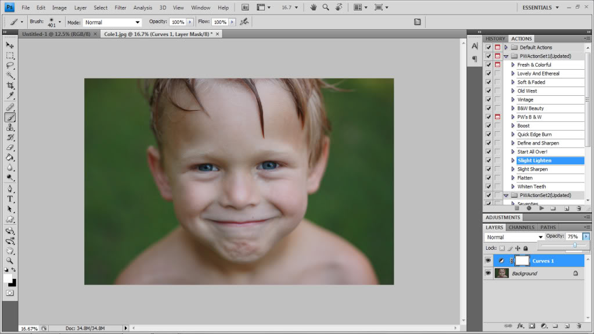Select the Path Selection tool
The height and width of the screenshot is (334, 594).
[10, 209]
